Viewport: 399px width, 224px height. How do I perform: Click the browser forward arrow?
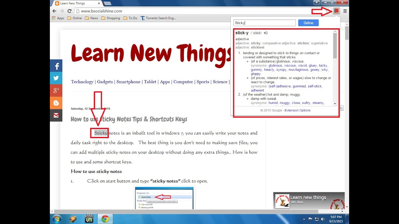point(62,11)
